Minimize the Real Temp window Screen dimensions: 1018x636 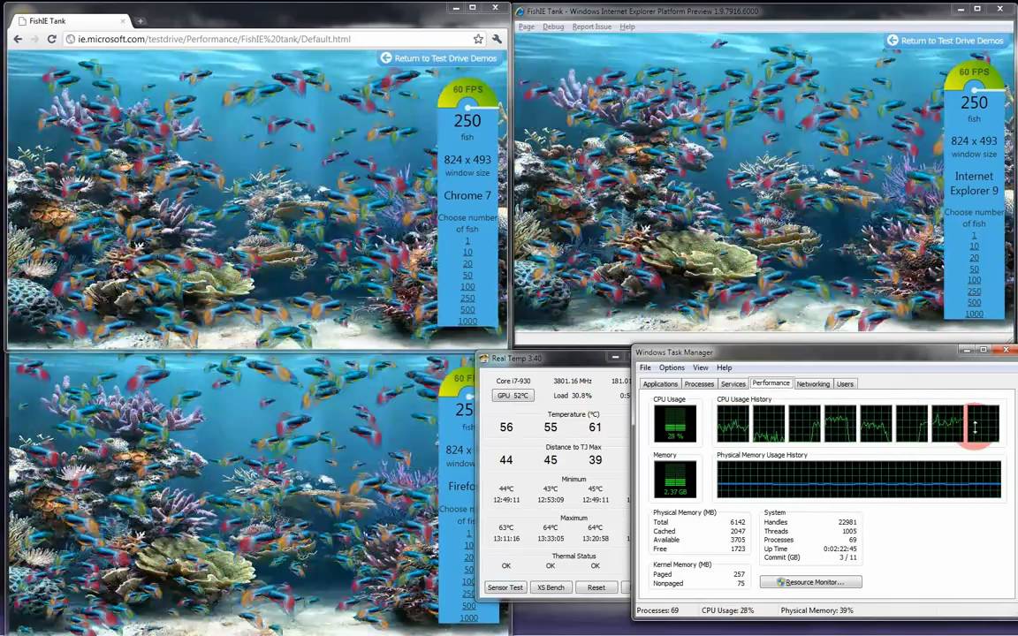point(615,358)
